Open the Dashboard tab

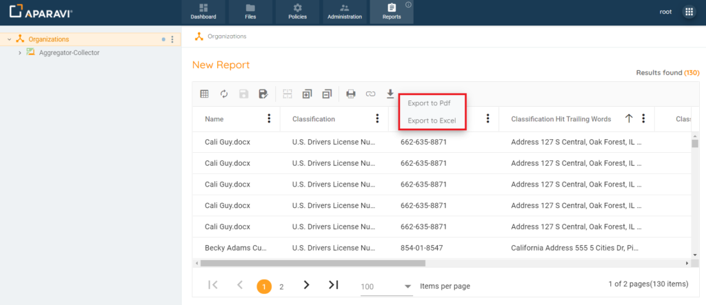click(203, 12)
